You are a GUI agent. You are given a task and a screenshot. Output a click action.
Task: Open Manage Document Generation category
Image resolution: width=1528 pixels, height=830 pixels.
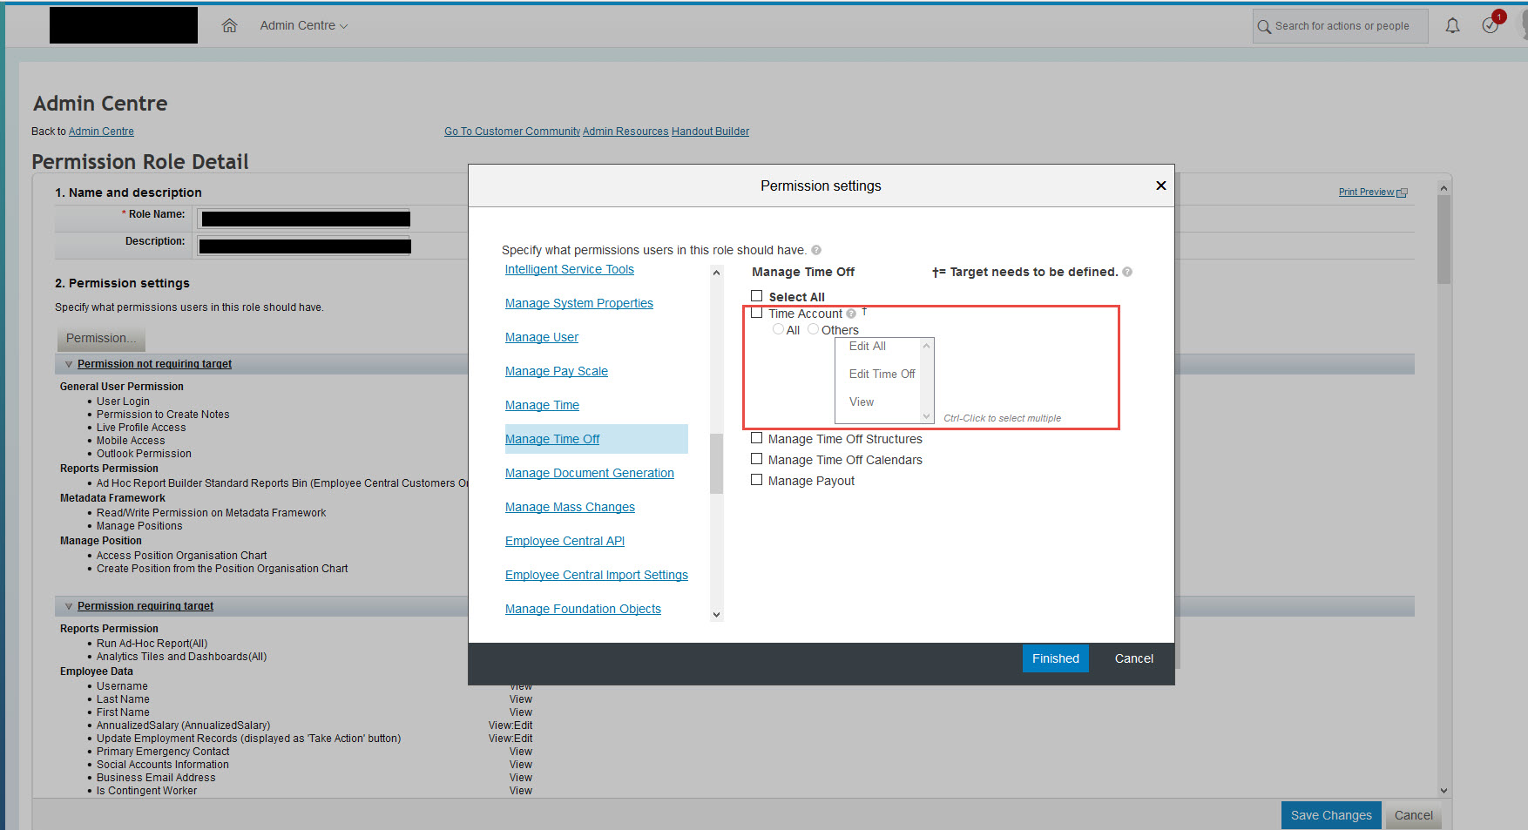pyautogui.click(x=590, y=473)
